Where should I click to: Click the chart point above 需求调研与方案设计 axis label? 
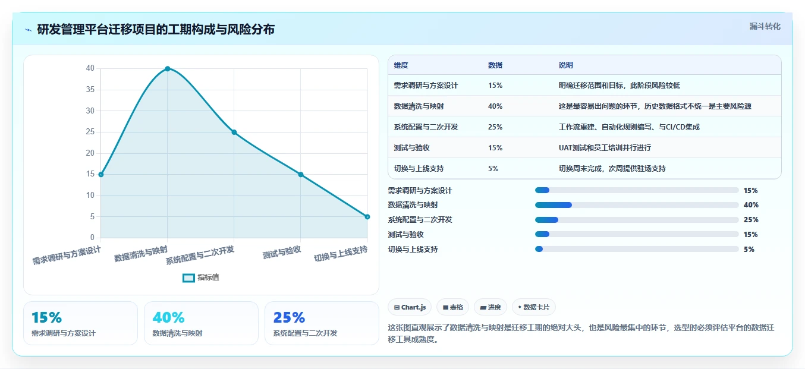click(101, 175)
